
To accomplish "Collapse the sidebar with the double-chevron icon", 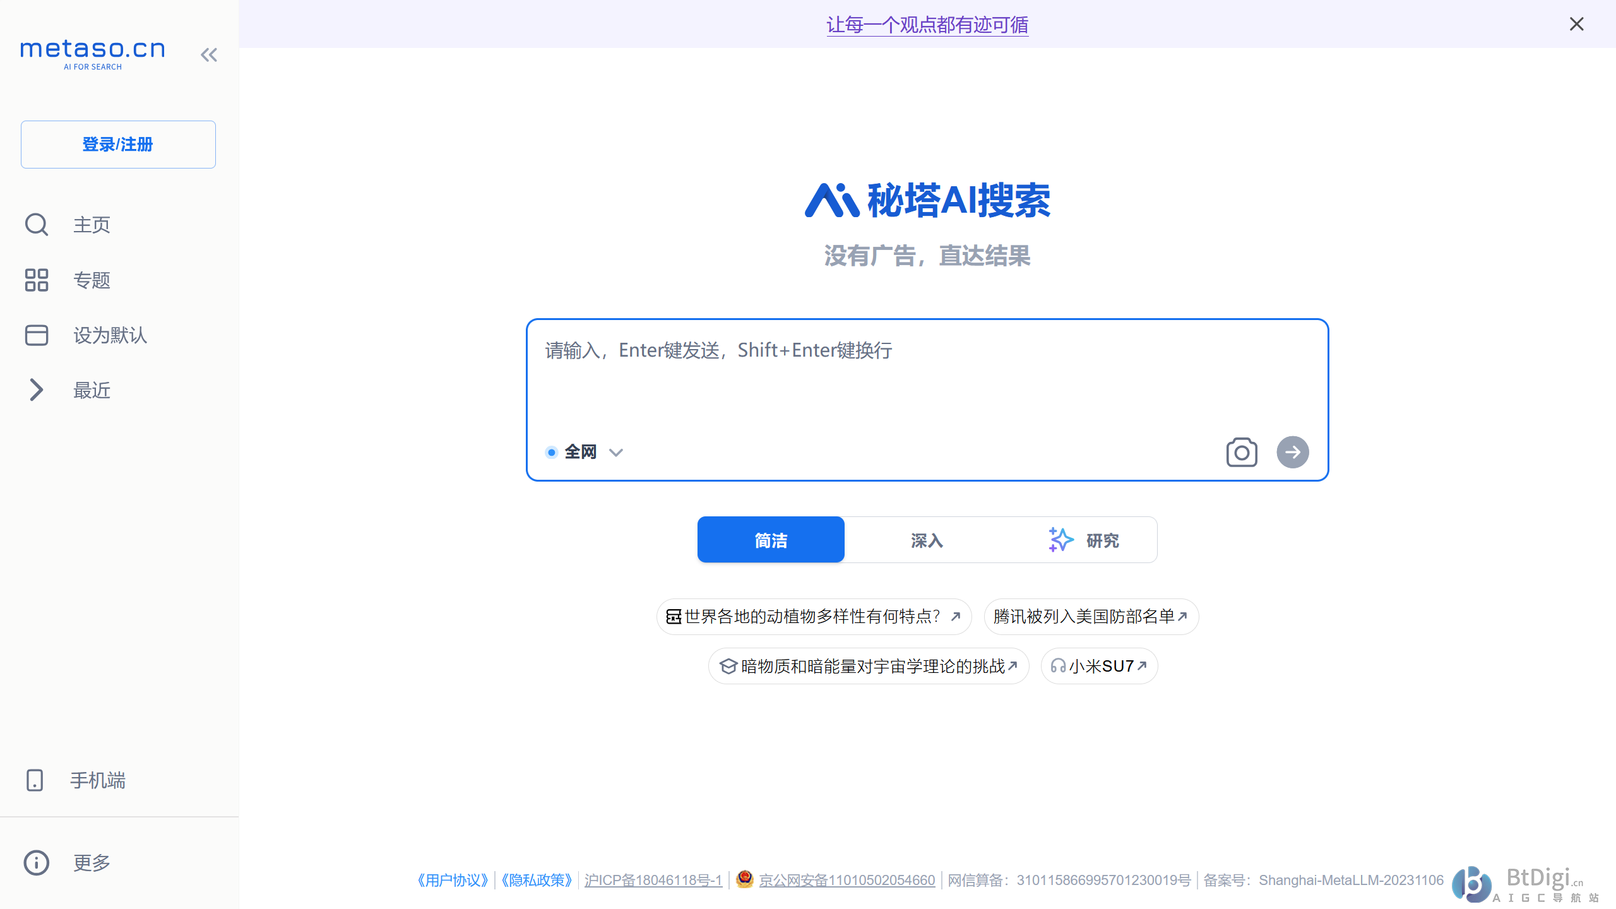I will [x=209, y=55].
